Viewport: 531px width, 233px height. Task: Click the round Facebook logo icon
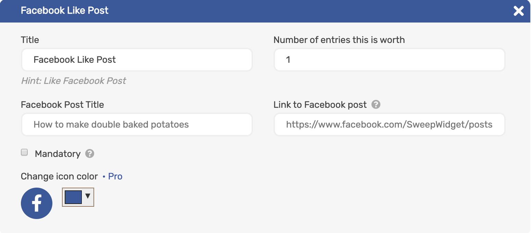pos(37,203)
